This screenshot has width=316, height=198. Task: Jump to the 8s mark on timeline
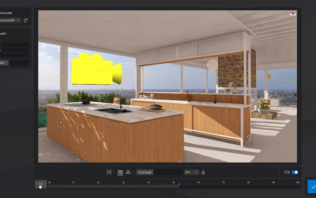click(248, 185)
